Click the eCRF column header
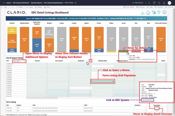This screenshot has width=175, height=116. pyautogui.click(x=85, y=105)
